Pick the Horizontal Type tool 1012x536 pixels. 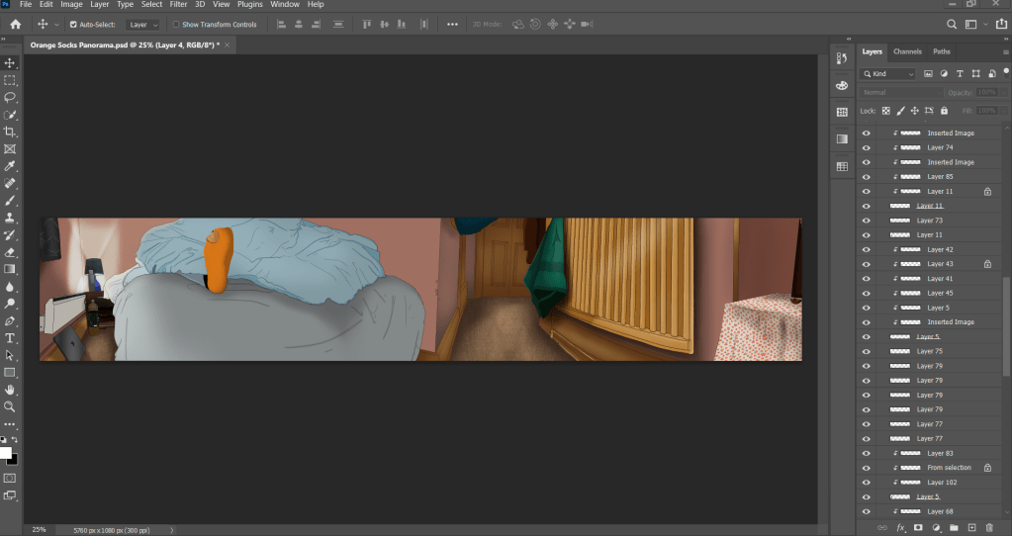coord(10,338)
